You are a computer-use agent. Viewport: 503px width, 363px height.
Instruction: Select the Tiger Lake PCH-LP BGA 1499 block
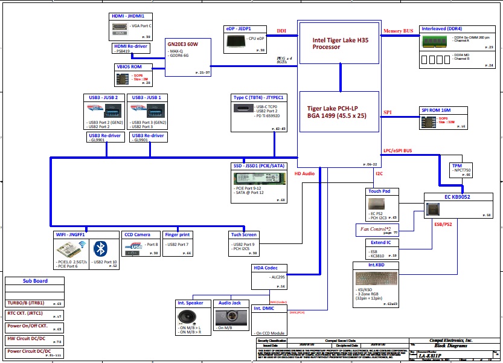point(339,112)
